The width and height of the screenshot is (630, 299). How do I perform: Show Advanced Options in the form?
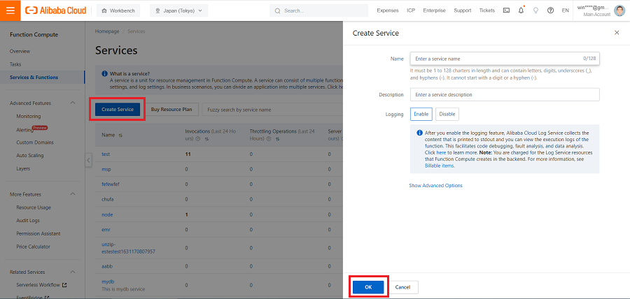(x=435, y=185)
